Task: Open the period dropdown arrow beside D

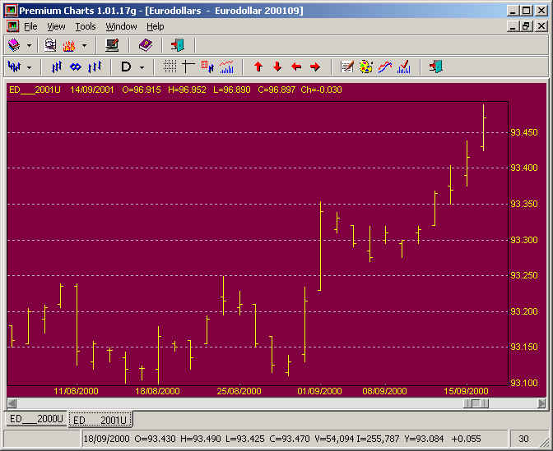Action: pyautogui.click(x=142, y=67)
